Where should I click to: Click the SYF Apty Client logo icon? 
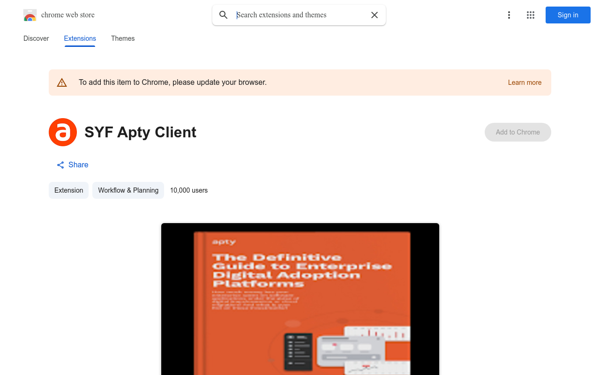(x=63, y=132)
